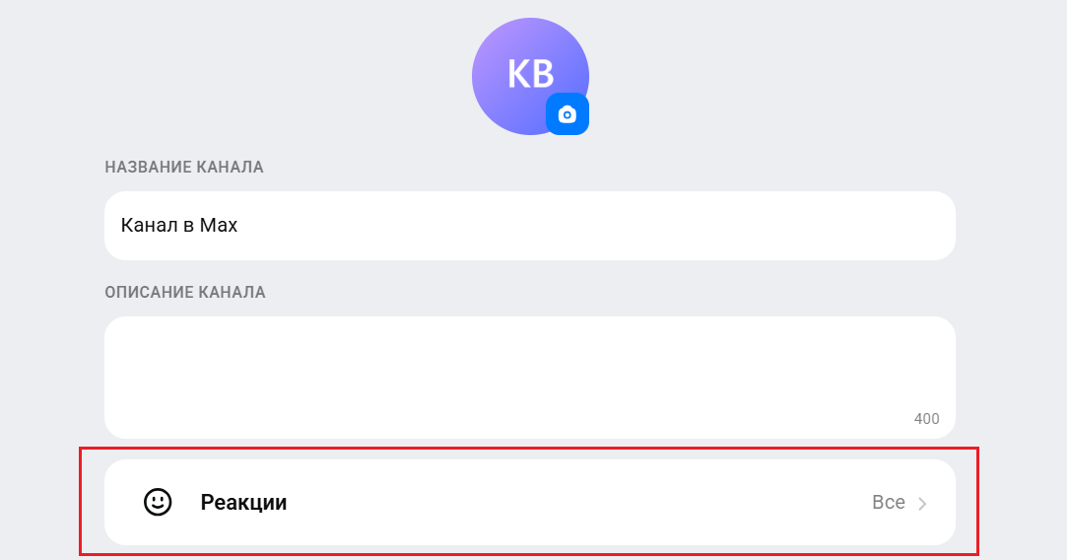Expand Реакции using the right chevron arrow
1068x560 pixels.
(922, 504)
